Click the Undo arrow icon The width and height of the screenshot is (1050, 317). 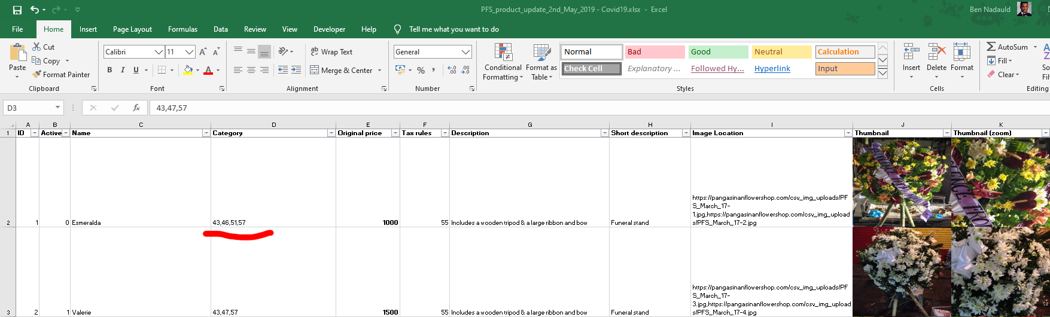[x=35, y=10]
